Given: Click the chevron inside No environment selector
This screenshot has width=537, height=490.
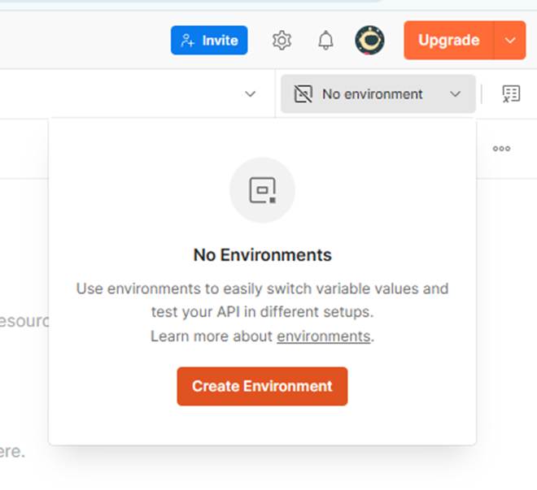Looking at the screenshot, I should [x=455, y=94].
